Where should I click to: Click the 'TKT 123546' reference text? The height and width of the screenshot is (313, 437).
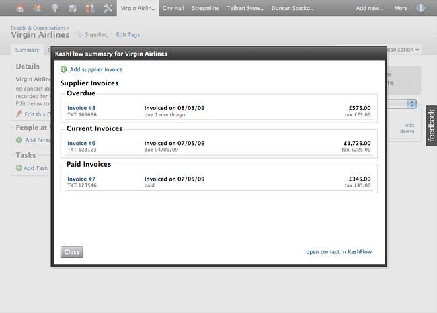[x=82, y=185]
